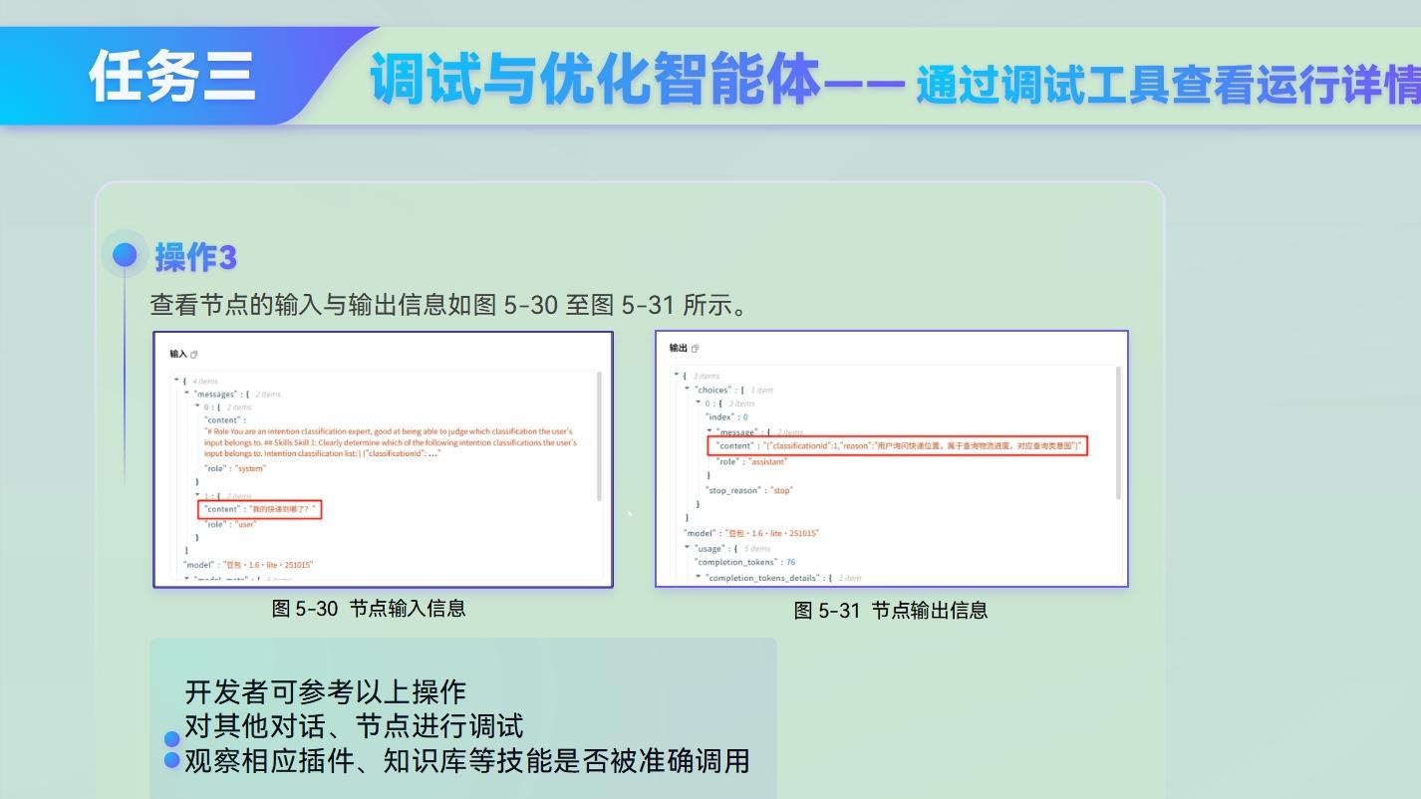Collapse the "usage" object node
1421x799 pixels.
click(x=688, y=548)
